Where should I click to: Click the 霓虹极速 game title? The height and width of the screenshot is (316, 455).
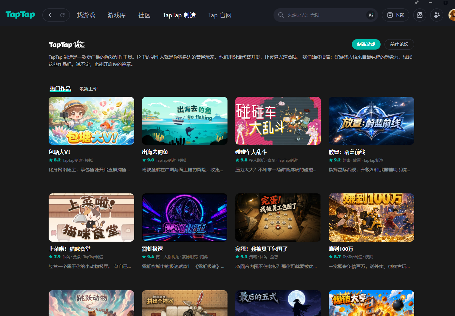coord(152,249)
